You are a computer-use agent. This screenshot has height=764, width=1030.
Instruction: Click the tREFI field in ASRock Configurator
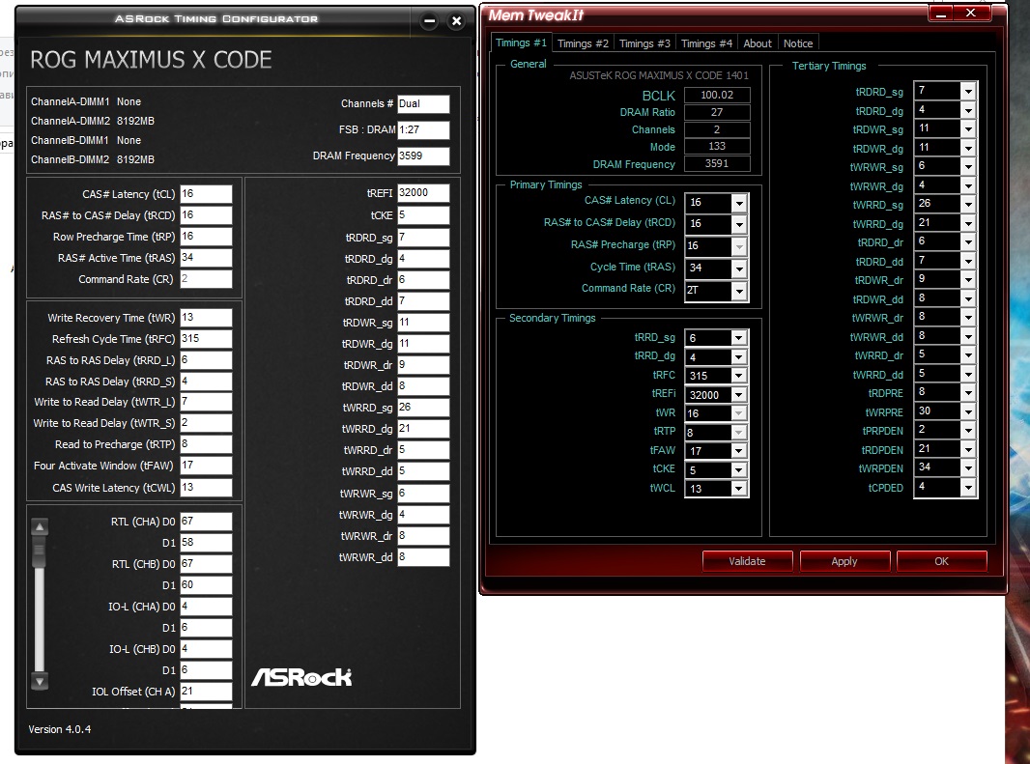tap(423, 193)
